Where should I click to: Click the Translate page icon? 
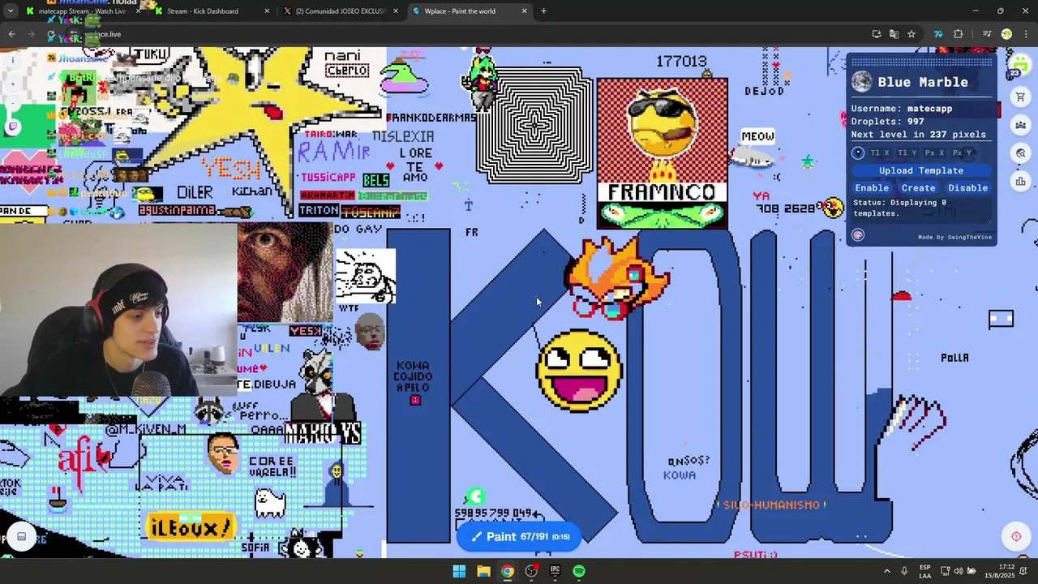(894, 34)
